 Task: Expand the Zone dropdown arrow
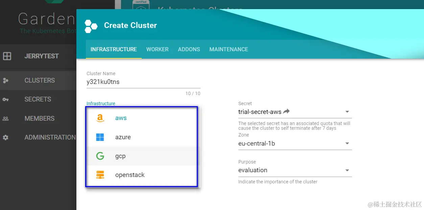[x=347, y=144]
